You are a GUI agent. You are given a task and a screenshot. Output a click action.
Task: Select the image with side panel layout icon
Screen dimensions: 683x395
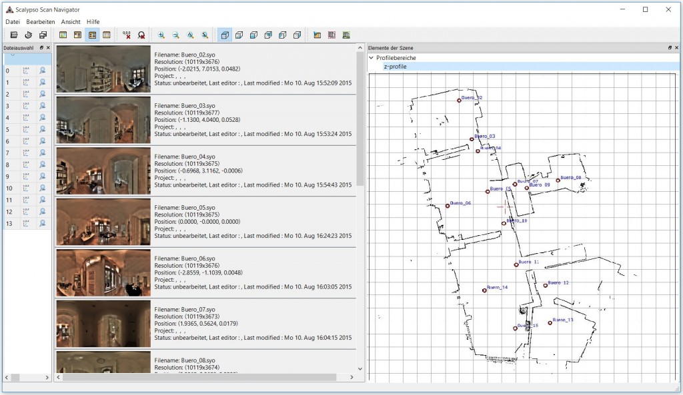[x=77, y=35]
